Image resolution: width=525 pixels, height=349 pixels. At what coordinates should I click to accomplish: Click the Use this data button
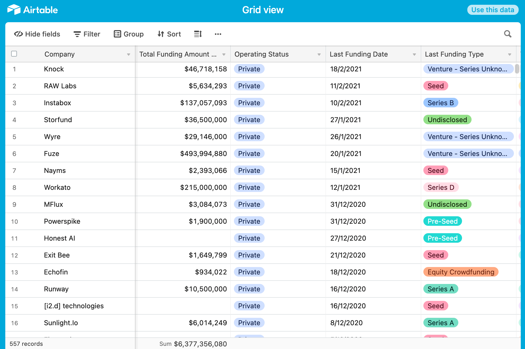pos(493,10)
